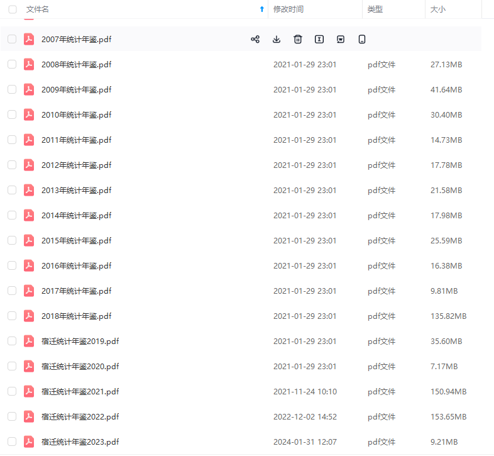Click the PDF icon of 宿迁统计年鉴2021.pdf

[29, 391]
